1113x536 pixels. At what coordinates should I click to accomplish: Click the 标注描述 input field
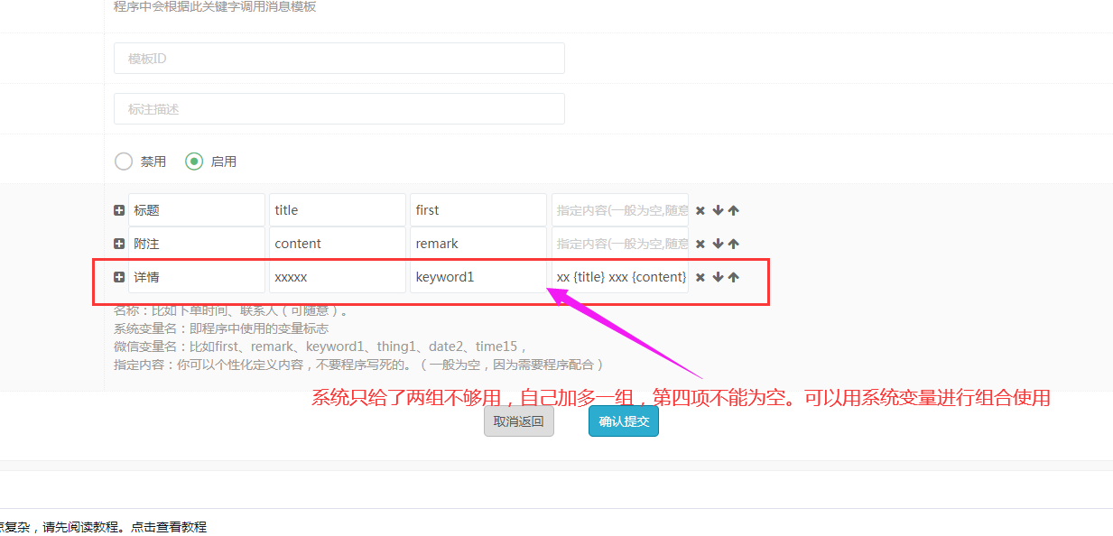coord(339,109)
